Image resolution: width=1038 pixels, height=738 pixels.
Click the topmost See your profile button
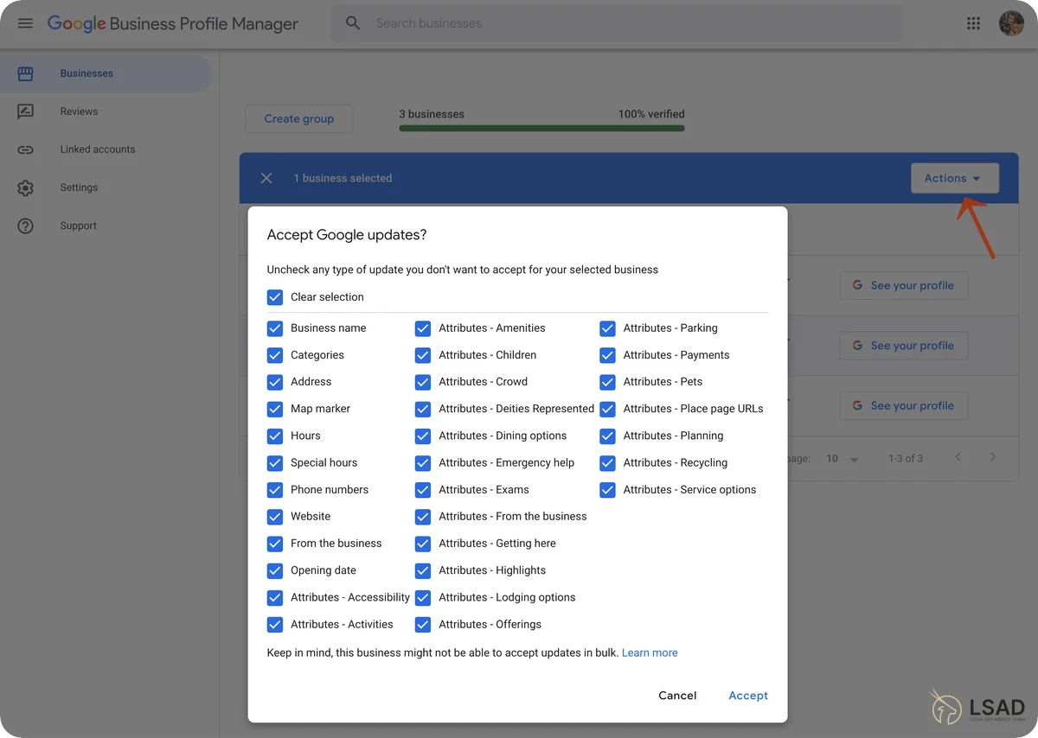click(903, 286)
